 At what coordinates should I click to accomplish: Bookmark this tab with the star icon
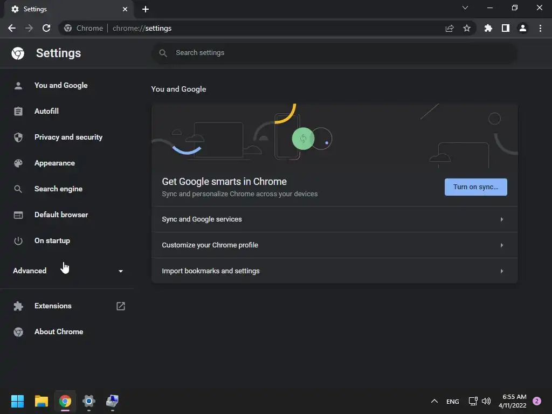pyautogui.click(x=467, y=28)
